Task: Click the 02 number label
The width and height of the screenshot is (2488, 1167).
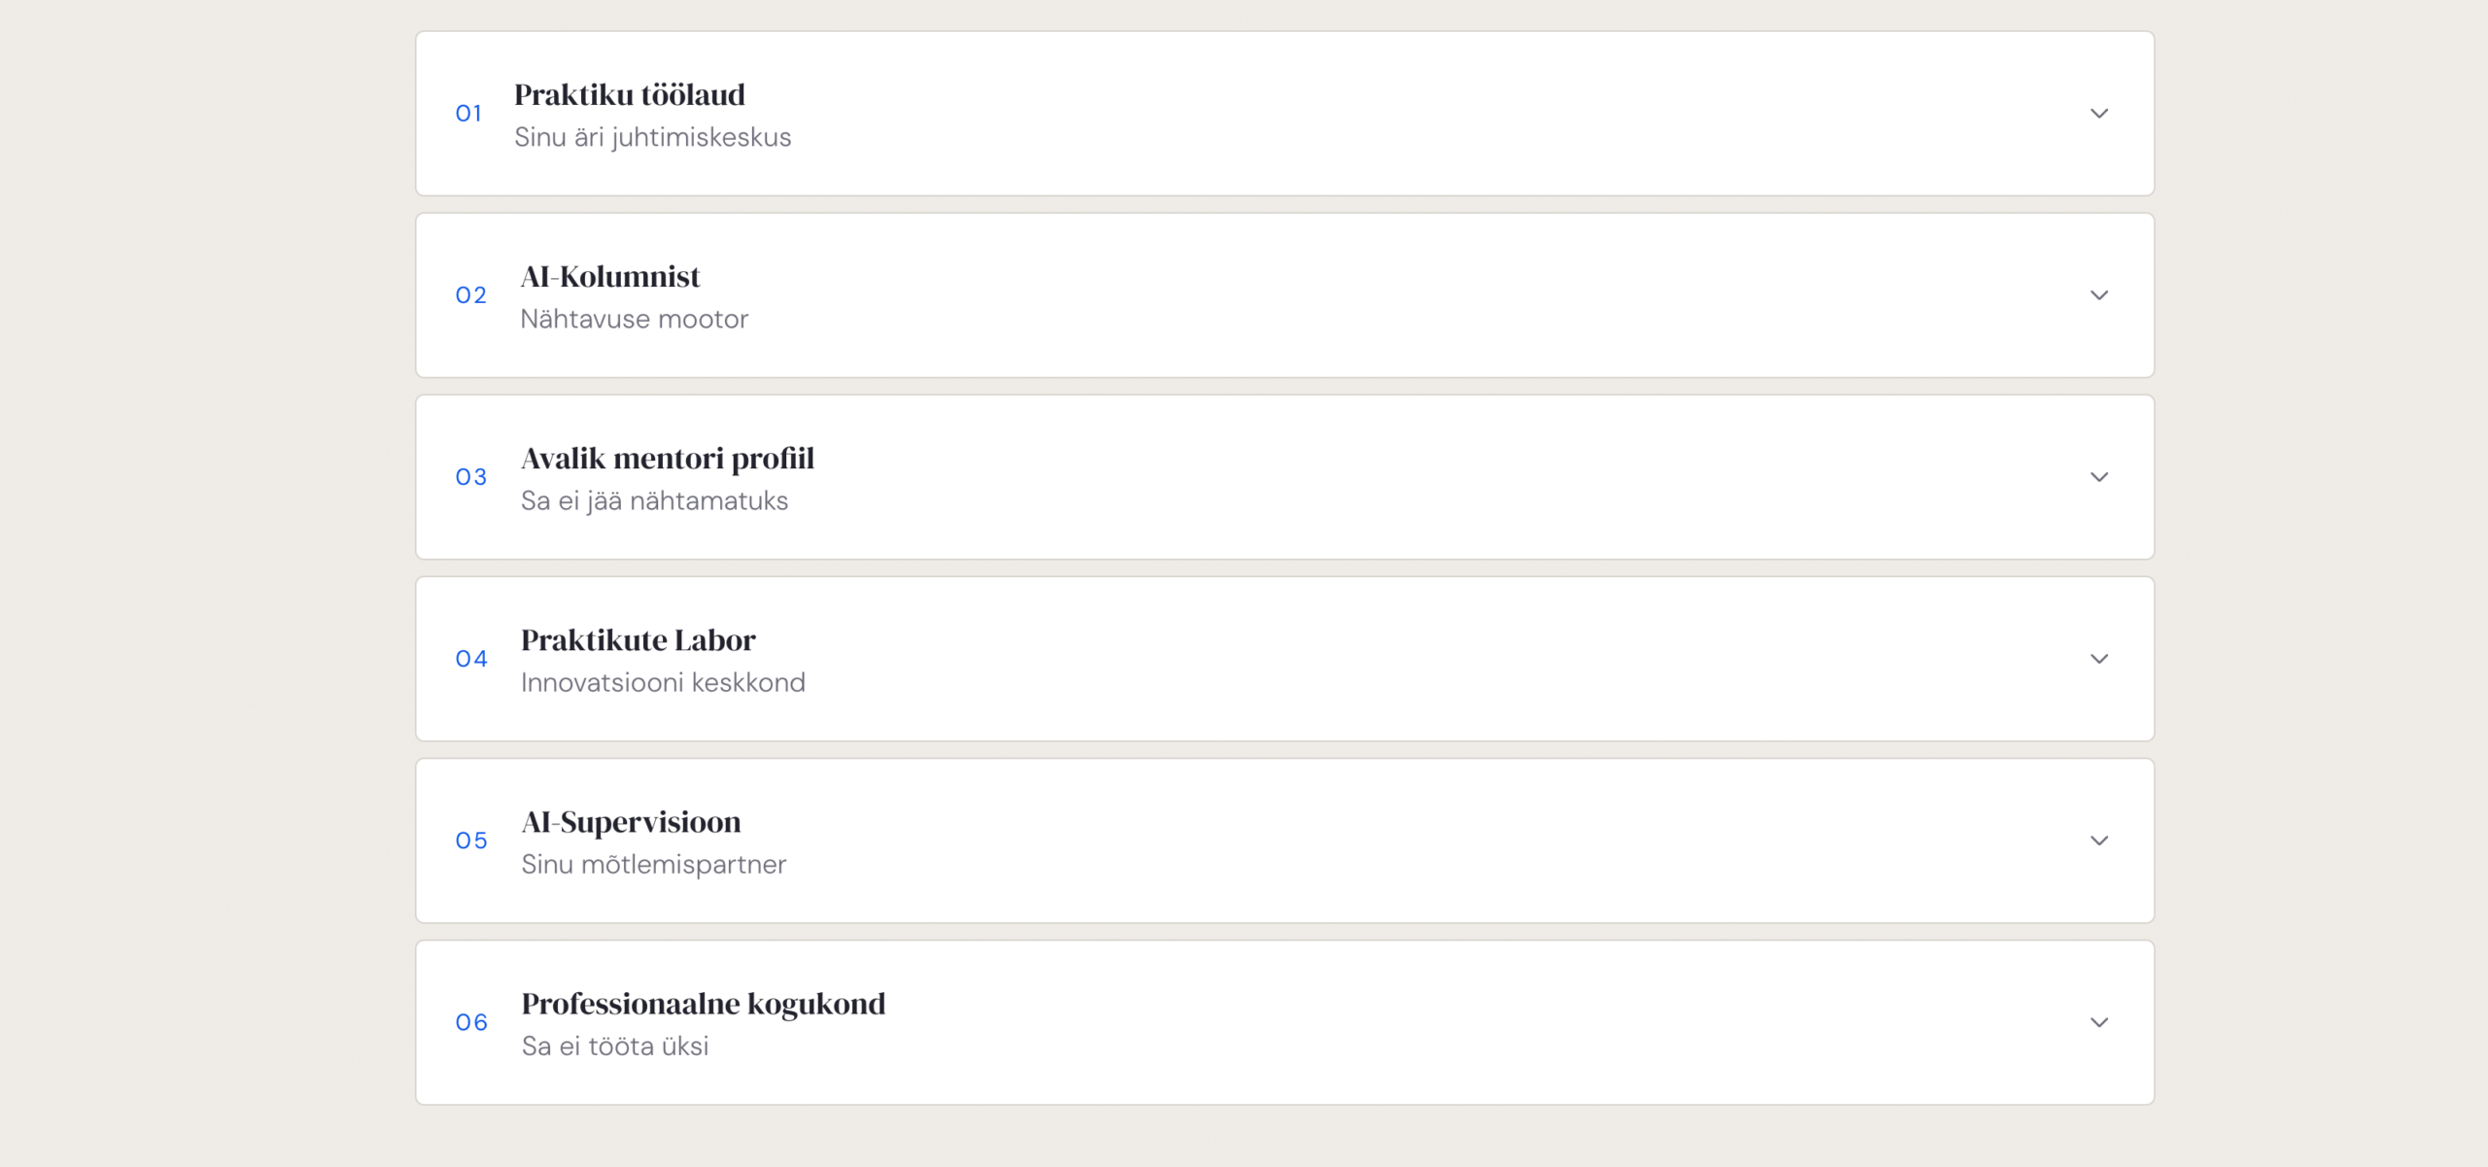Action: [x=470, y=295]
